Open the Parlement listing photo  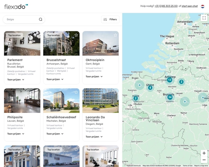(22, 43)
